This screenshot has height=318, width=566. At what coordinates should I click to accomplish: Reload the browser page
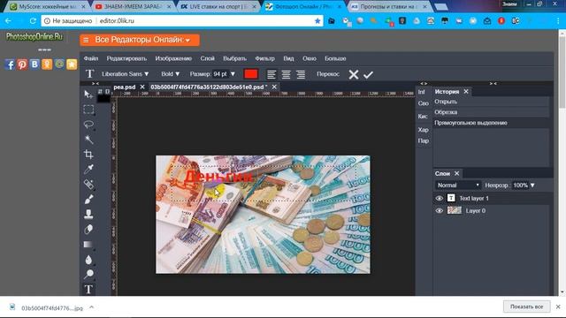click(x=33, y=21)
